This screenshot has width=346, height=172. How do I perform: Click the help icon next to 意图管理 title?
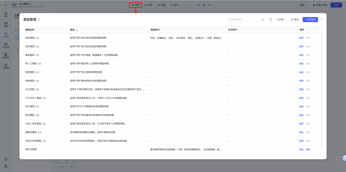coord(39,19)
